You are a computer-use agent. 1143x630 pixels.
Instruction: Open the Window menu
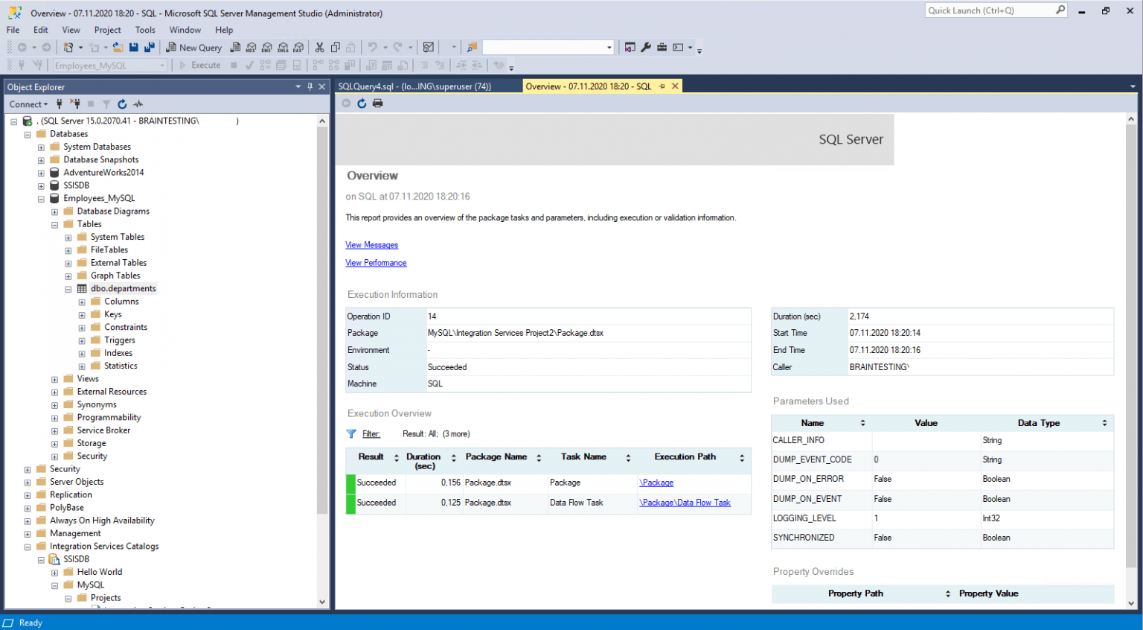coord(185,30)
